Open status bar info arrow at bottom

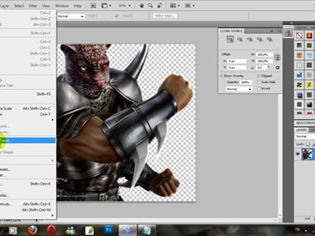(x=37, y=220)
